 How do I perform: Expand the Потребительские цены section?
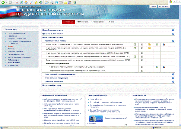[53, 30]
